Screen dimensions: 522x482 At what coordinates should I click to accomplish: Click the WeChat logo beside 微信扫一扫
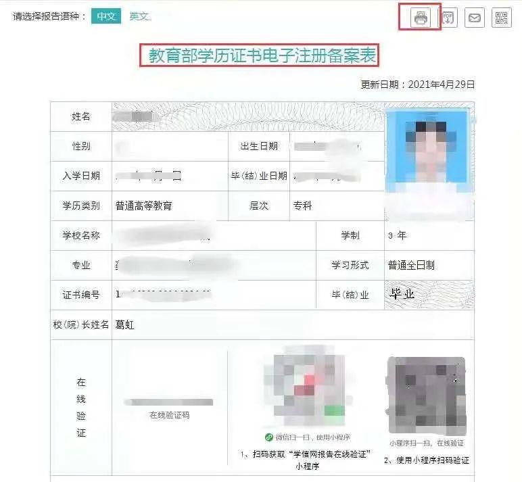269,437
